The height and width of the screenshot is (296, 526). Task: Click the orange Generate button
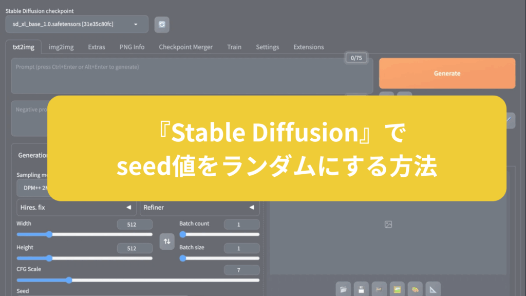[x=447, y=73]
